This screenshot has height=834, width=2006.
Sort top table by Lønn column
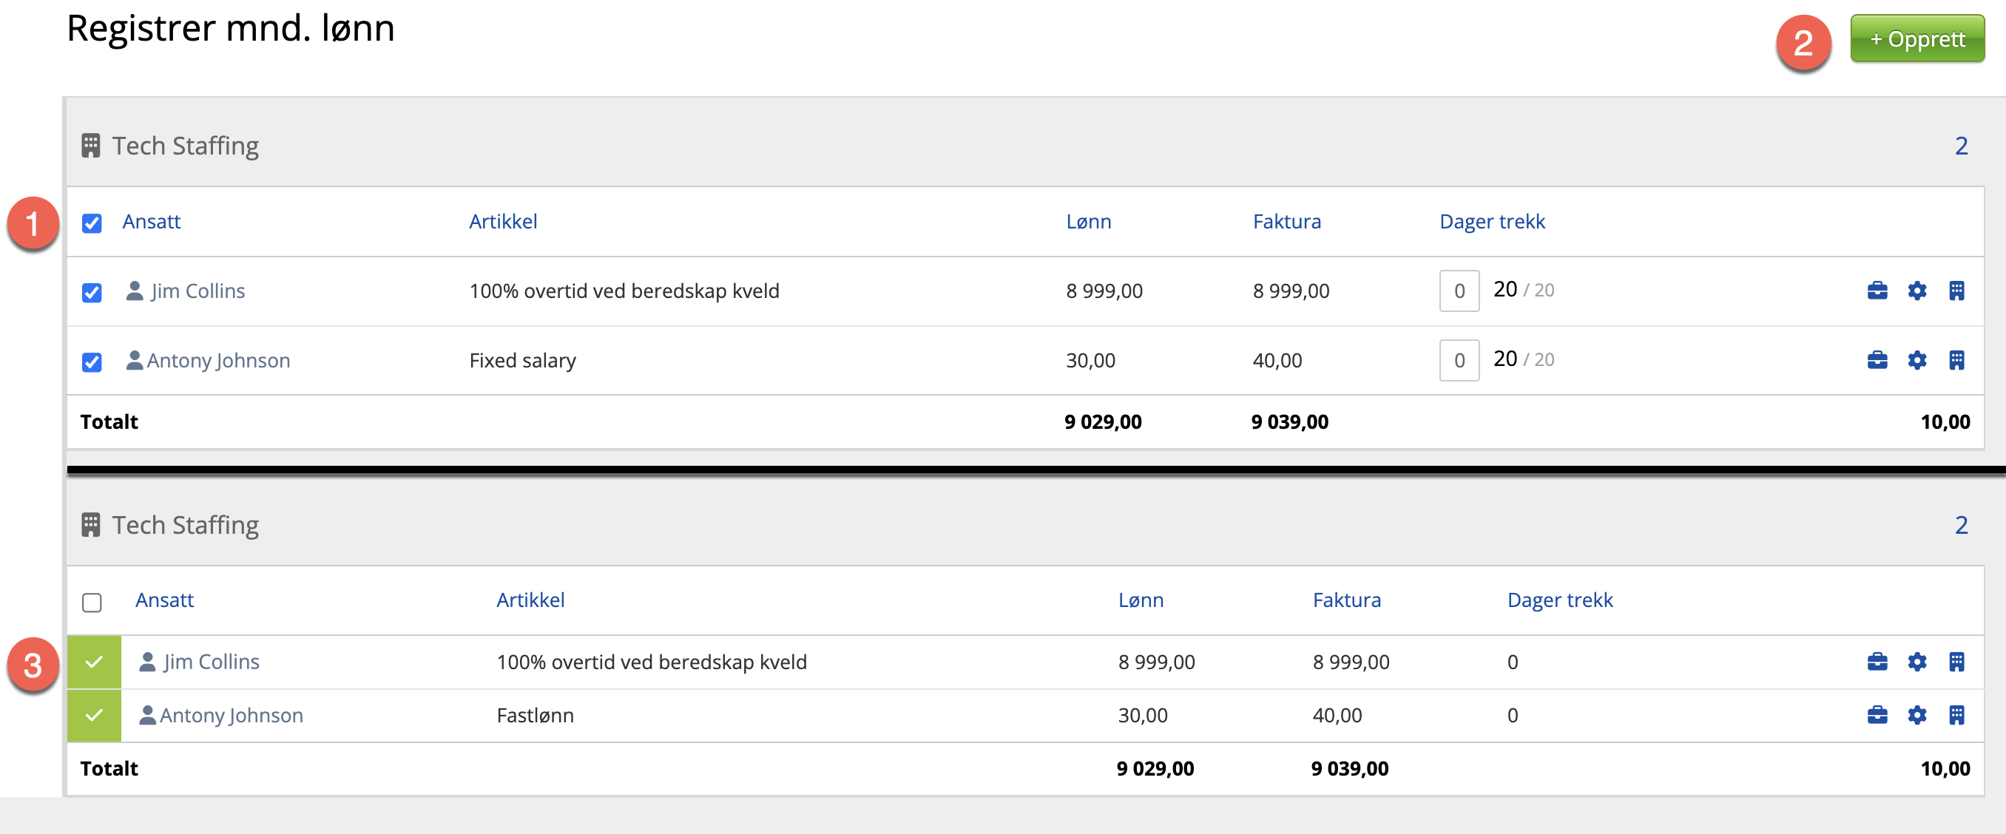1088,222
